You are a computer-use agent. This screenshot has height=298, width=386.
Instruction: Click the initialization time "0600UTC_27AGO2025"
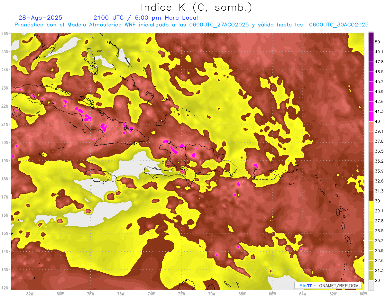pyautogui.click(x=219, y=25)
